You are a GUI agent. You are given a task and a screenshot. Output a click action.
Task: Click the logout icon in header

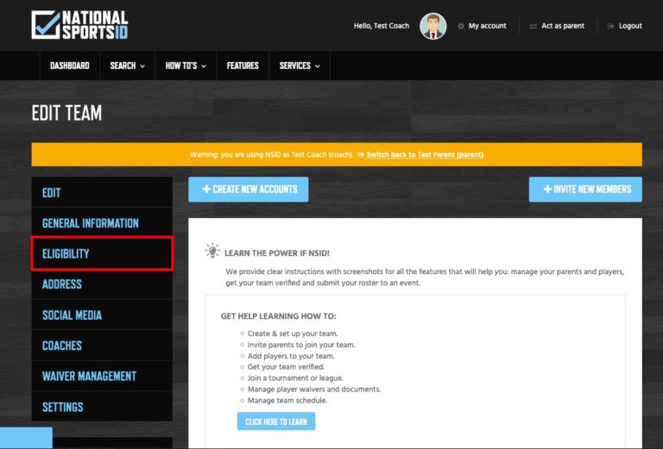coord(611,26)
